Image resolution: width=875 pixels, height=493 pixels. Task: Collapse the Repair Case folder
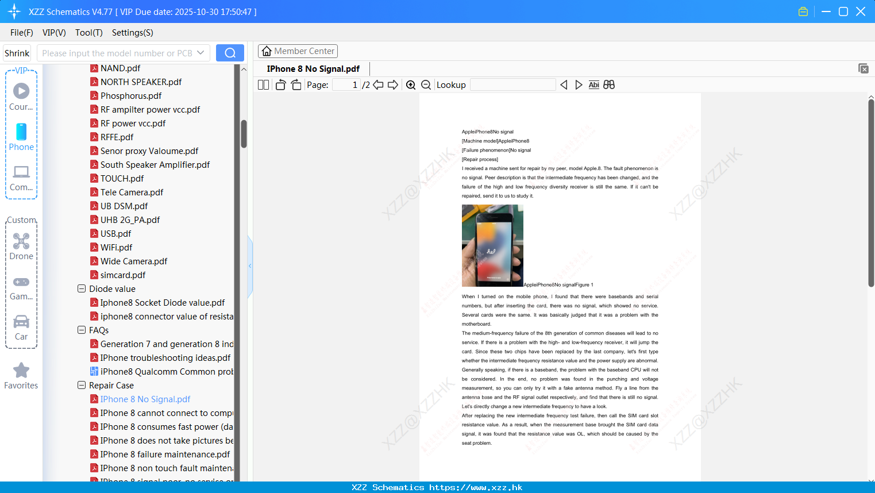point(82,385)
